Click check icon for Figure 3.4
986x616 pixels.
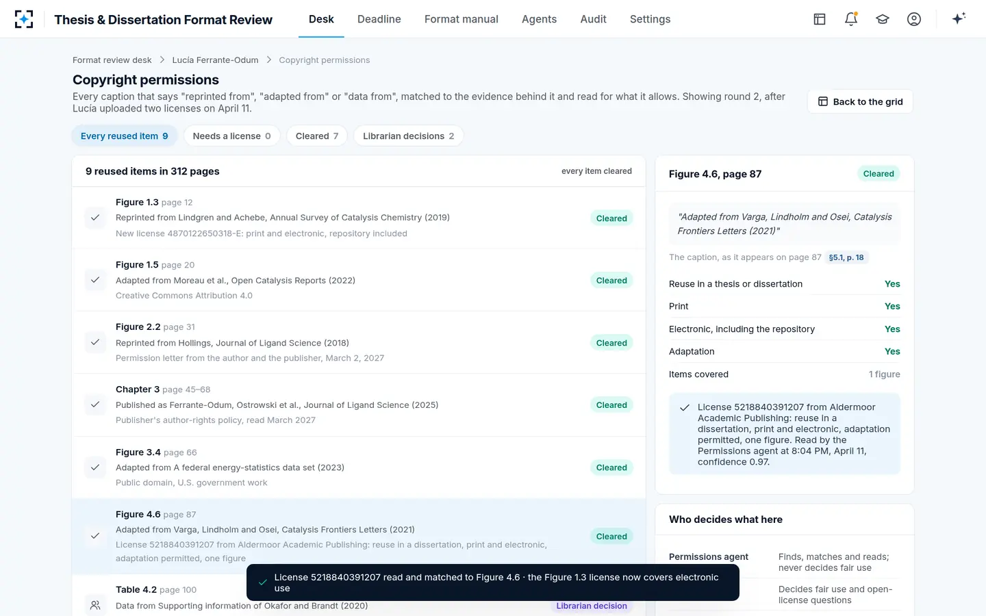(x=95, y=467)
